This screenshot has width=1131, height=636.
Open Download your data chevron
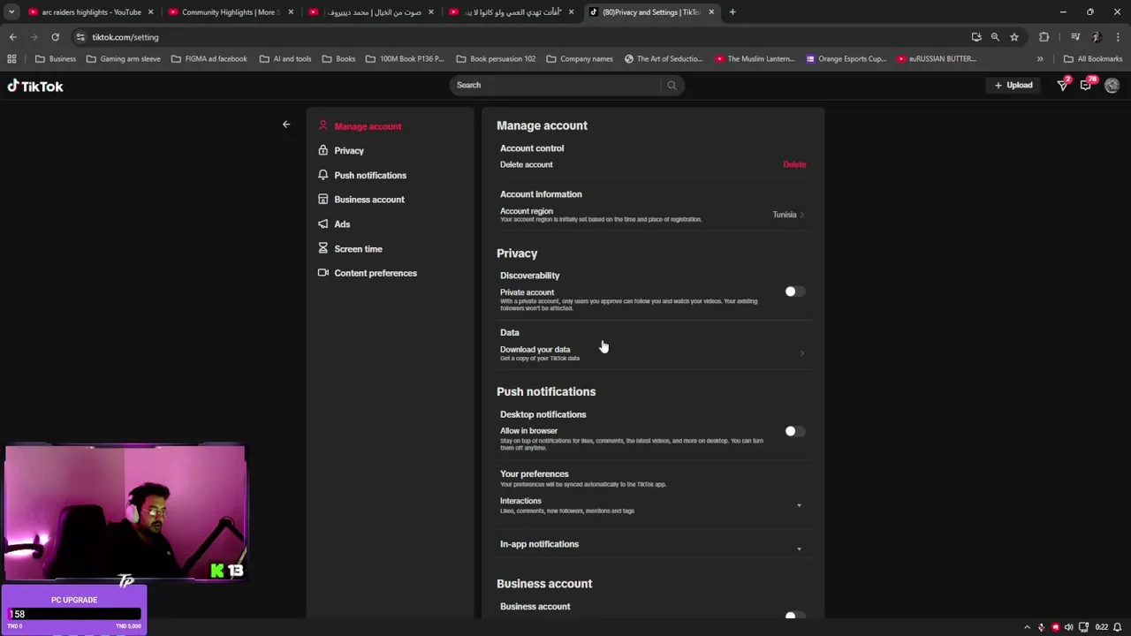pyautogui.click(x=801, y=353)
